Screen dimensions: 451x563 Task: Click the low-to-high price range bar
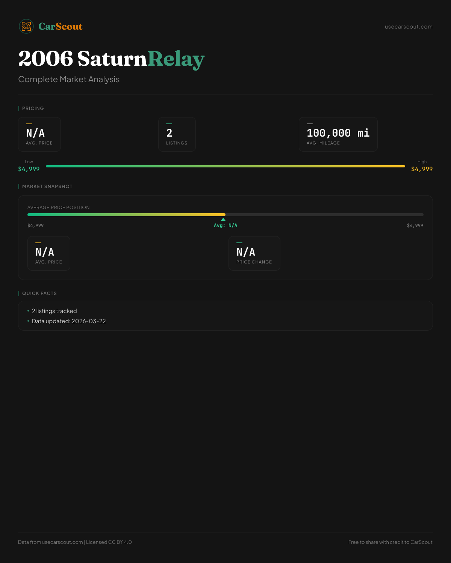[225, 166]
